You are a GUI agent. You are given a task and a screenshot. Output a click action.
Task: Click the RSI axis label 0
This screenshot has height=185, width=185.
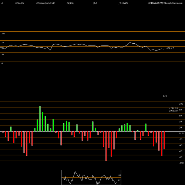tap(2, 63)
